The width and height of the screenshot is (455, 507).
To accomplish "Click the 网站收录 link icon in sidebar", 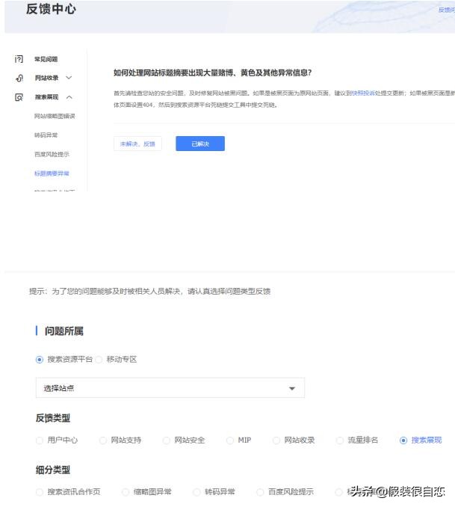I will [x=19, y=78].
